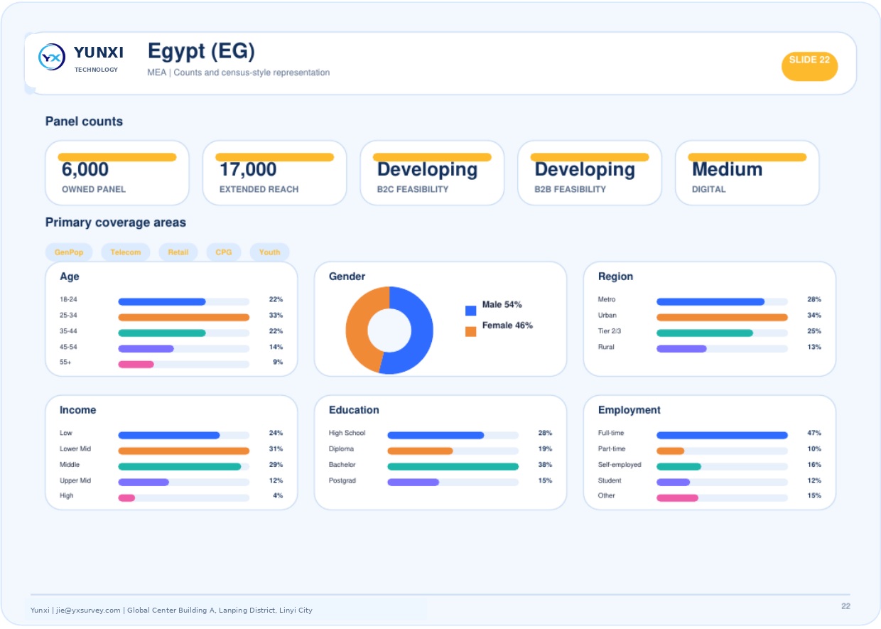Click the page number 22 in footer
881x629 pixels.
tap(845, 606)
